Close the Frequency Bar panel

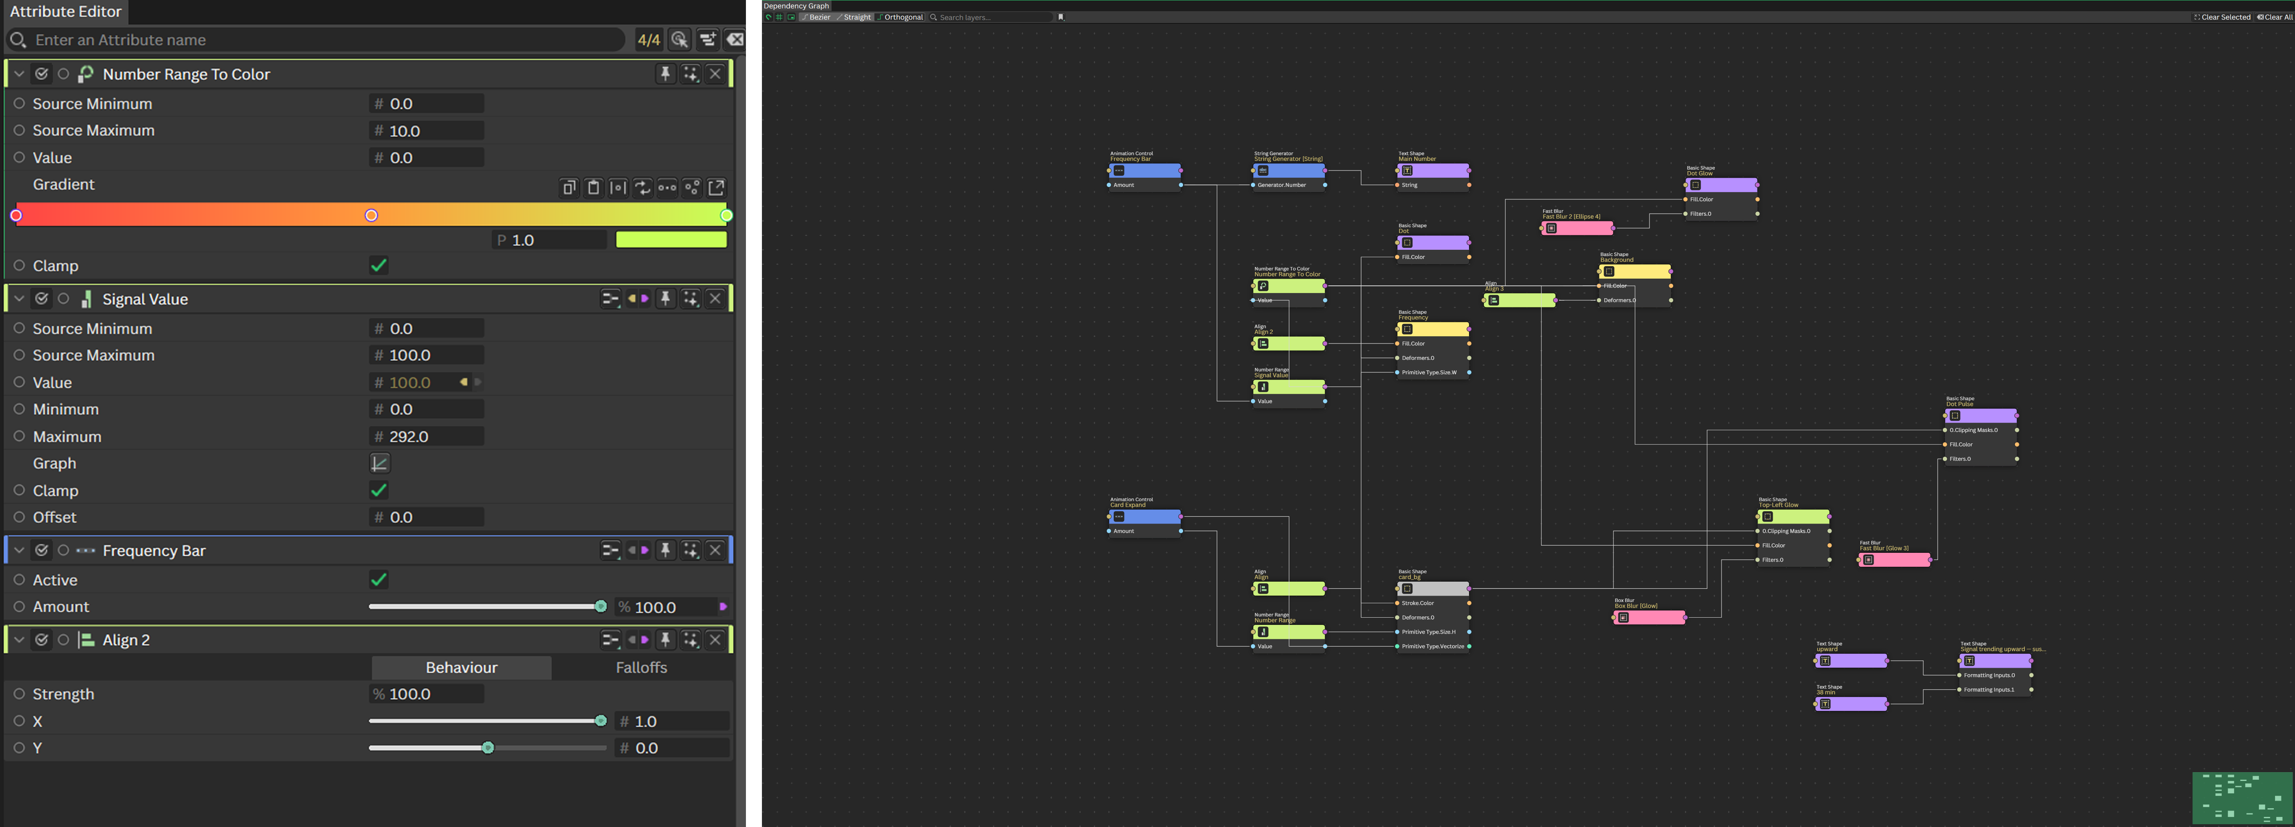click(716, 551)
